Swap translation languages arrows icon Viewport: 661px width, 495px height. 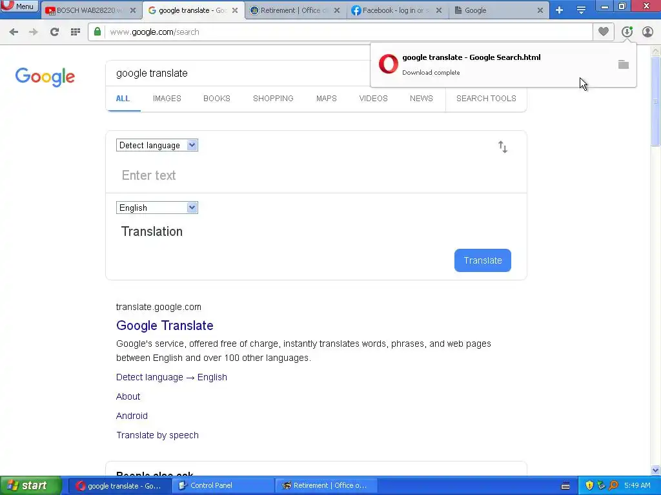click(502, 147)
